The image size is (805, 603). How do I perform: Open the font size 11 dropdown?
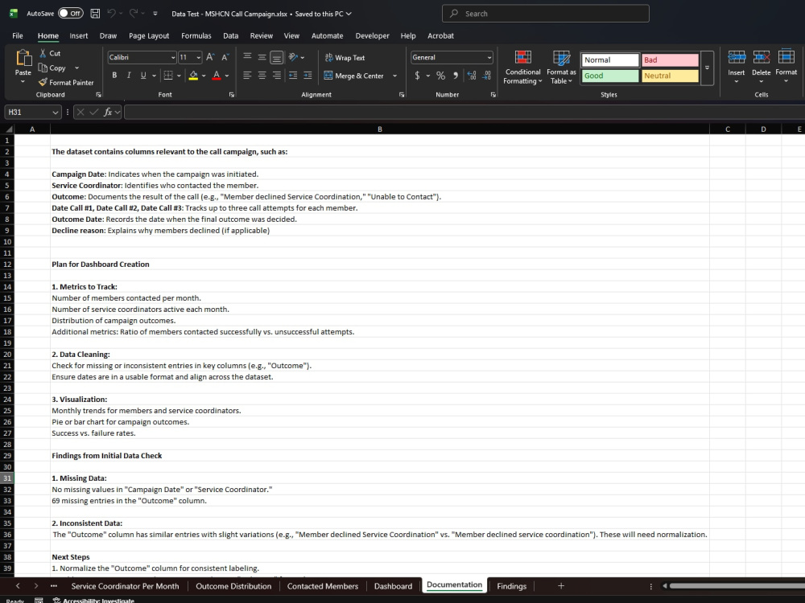(x=198, y=57)
